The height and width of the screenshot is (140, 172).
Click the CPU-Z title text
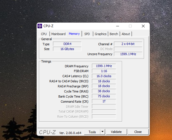(x=48, y=26)
